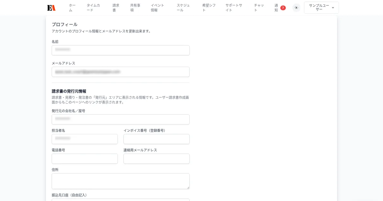Select the メールアドレス field

pos(121,72)
